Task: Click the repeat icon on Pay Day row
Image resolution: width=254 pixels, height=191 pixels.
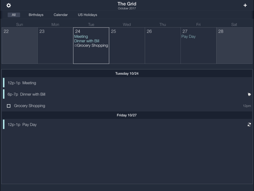Action: pos(249,125)
